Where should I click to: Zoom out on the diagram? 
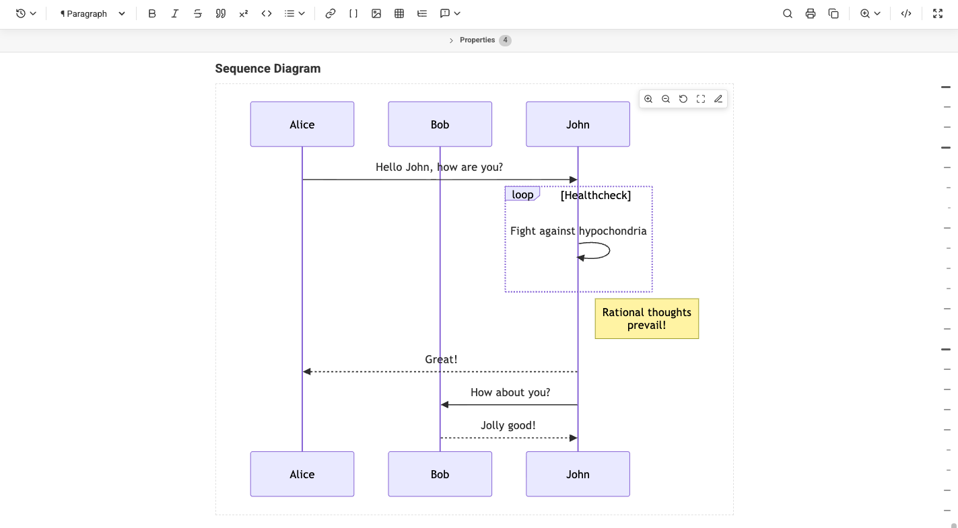click(666, 99)
